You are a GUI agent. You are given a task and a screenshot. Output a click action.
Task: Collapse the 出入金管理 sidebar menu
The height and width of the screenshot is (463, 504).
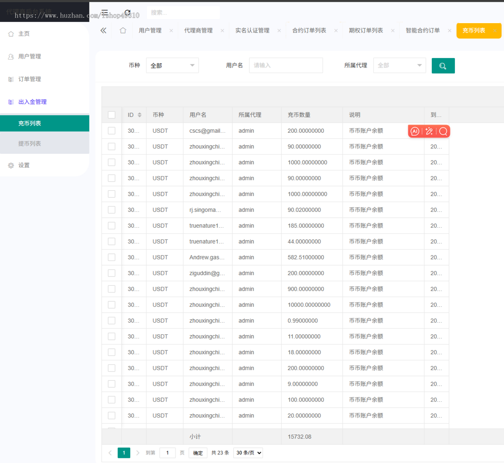tap(32, 102)
